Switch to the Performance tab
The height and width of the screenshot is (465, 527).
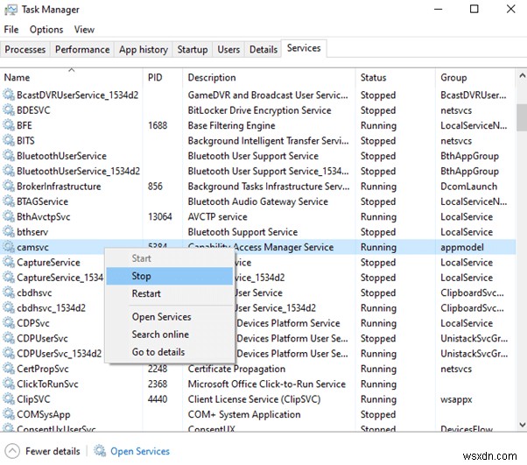pyautogui.click(x=82, y=49)
